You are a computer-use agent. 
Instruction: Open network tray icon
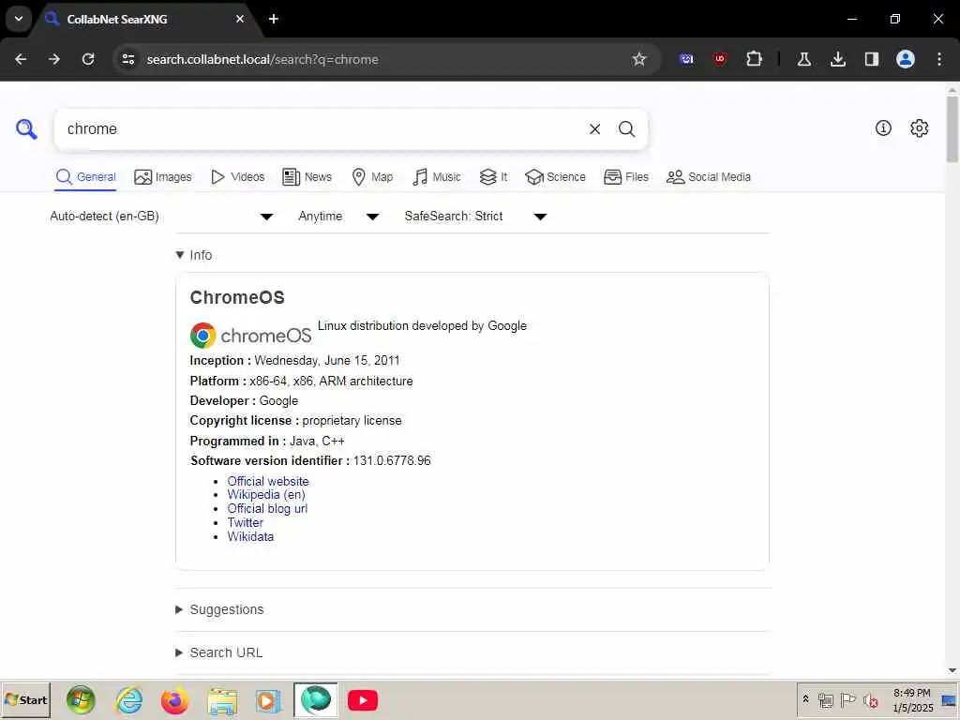coord(826,700)
